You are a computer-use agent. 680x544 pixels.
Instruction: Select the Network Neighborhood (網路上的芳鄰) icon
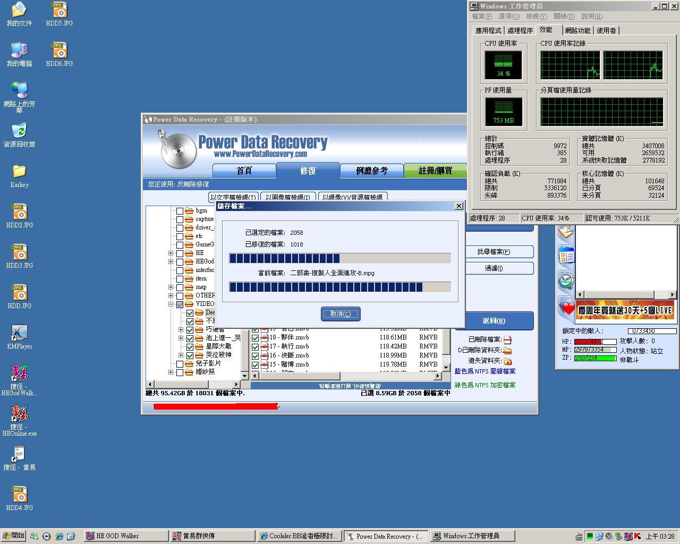[19, 98]
